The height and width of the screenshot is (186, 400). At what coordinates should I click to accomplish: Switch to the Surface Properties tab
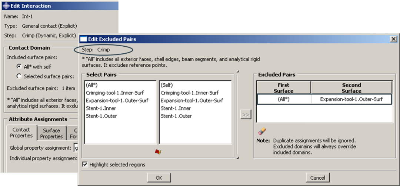[51, 133]
